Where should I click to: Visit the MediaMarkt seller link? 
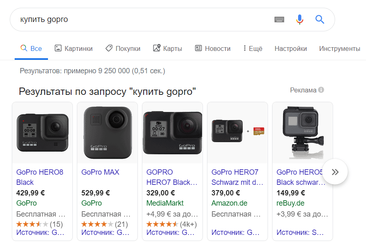click(165, 203)
